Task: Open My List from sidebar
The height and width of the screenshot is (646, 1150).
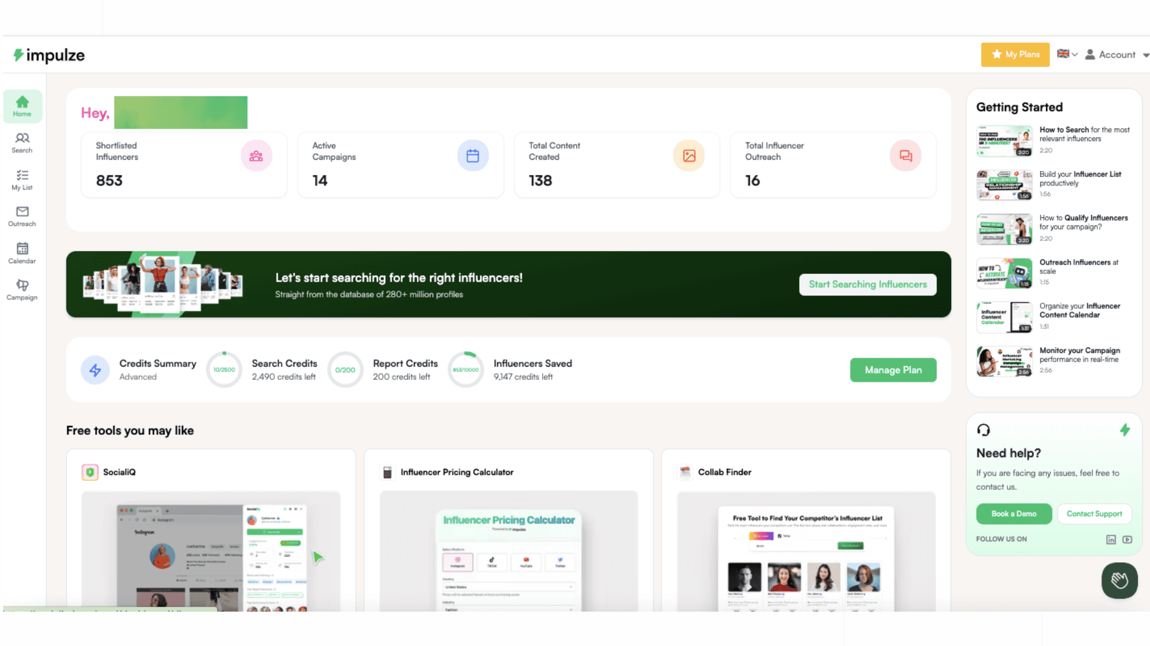Action: [x=22, y=179]
